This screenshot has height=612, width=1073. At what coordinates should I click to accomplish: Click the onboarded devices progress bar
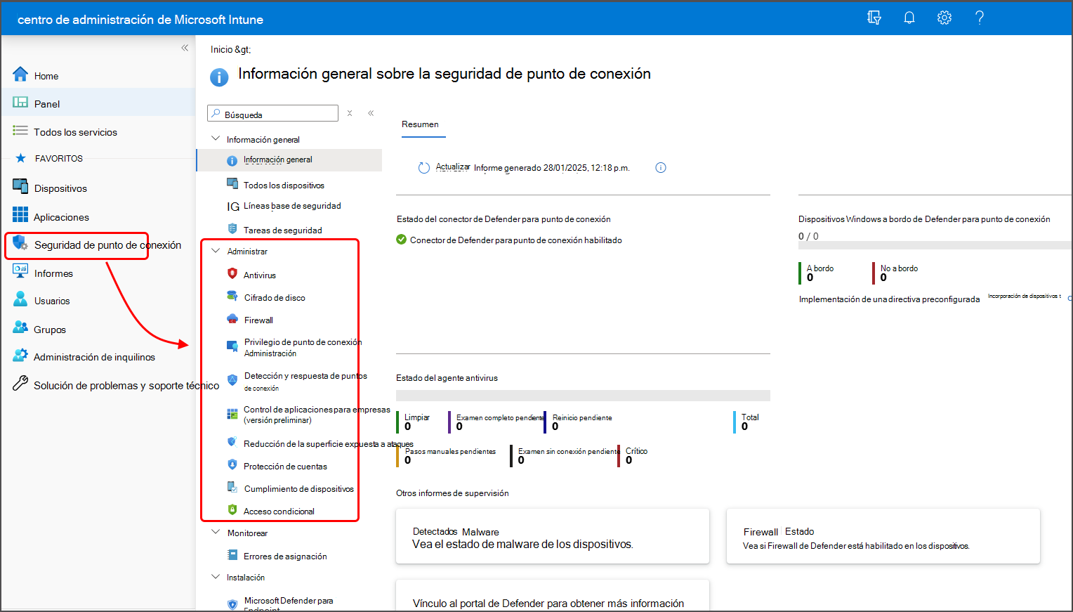(x=935, y=245)
